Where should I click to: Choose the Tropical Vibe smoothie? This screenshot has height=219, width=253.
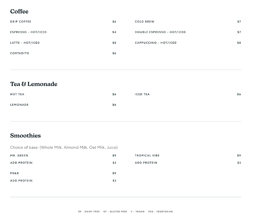click(147, 156)
